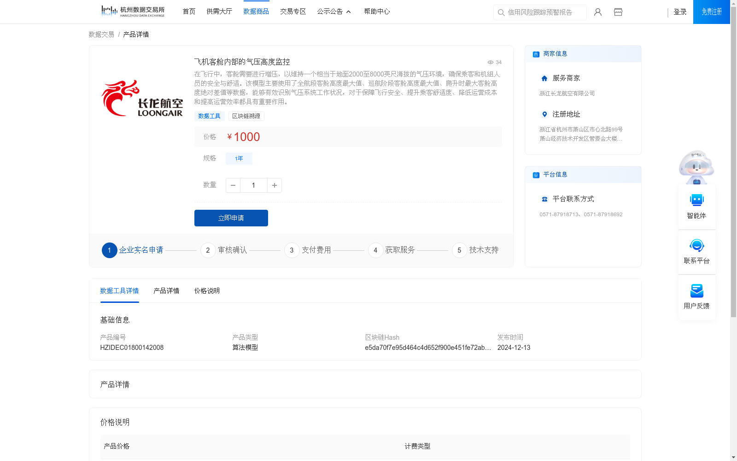Open 供需大厅 navigation item
This screenshot has width=737, height=461.
tap(219, 12)
